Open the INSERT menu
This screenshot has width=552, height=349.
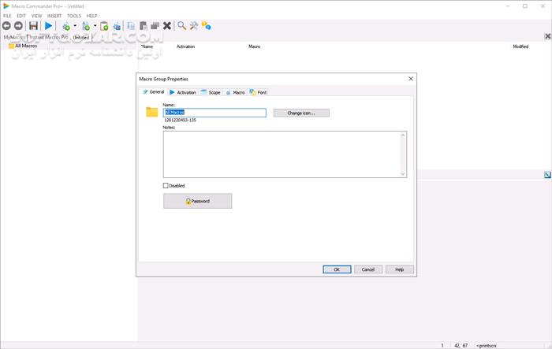54,16
